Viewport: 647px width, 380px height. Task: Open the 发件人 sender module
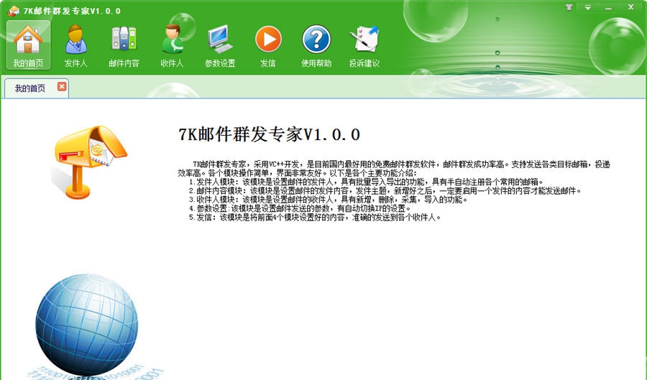coord(76,45)
